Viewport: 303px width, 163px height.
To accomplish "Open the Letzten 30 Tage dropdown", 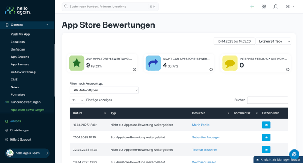I will pos(273,41).
